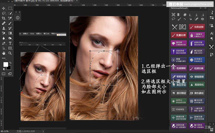Open the black background color swatch
The width and height of the screenshot is (215, 133).
click(9, 68)
